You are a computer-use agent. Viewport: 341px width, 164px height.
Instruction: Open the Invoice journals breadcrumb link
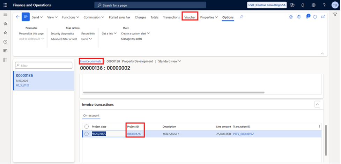pos(90,61)
